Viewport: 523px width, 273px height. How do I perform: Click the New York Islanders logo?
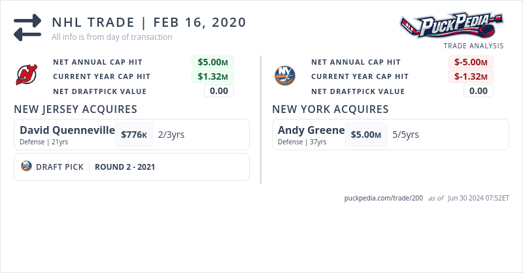(x=285, y=74)
